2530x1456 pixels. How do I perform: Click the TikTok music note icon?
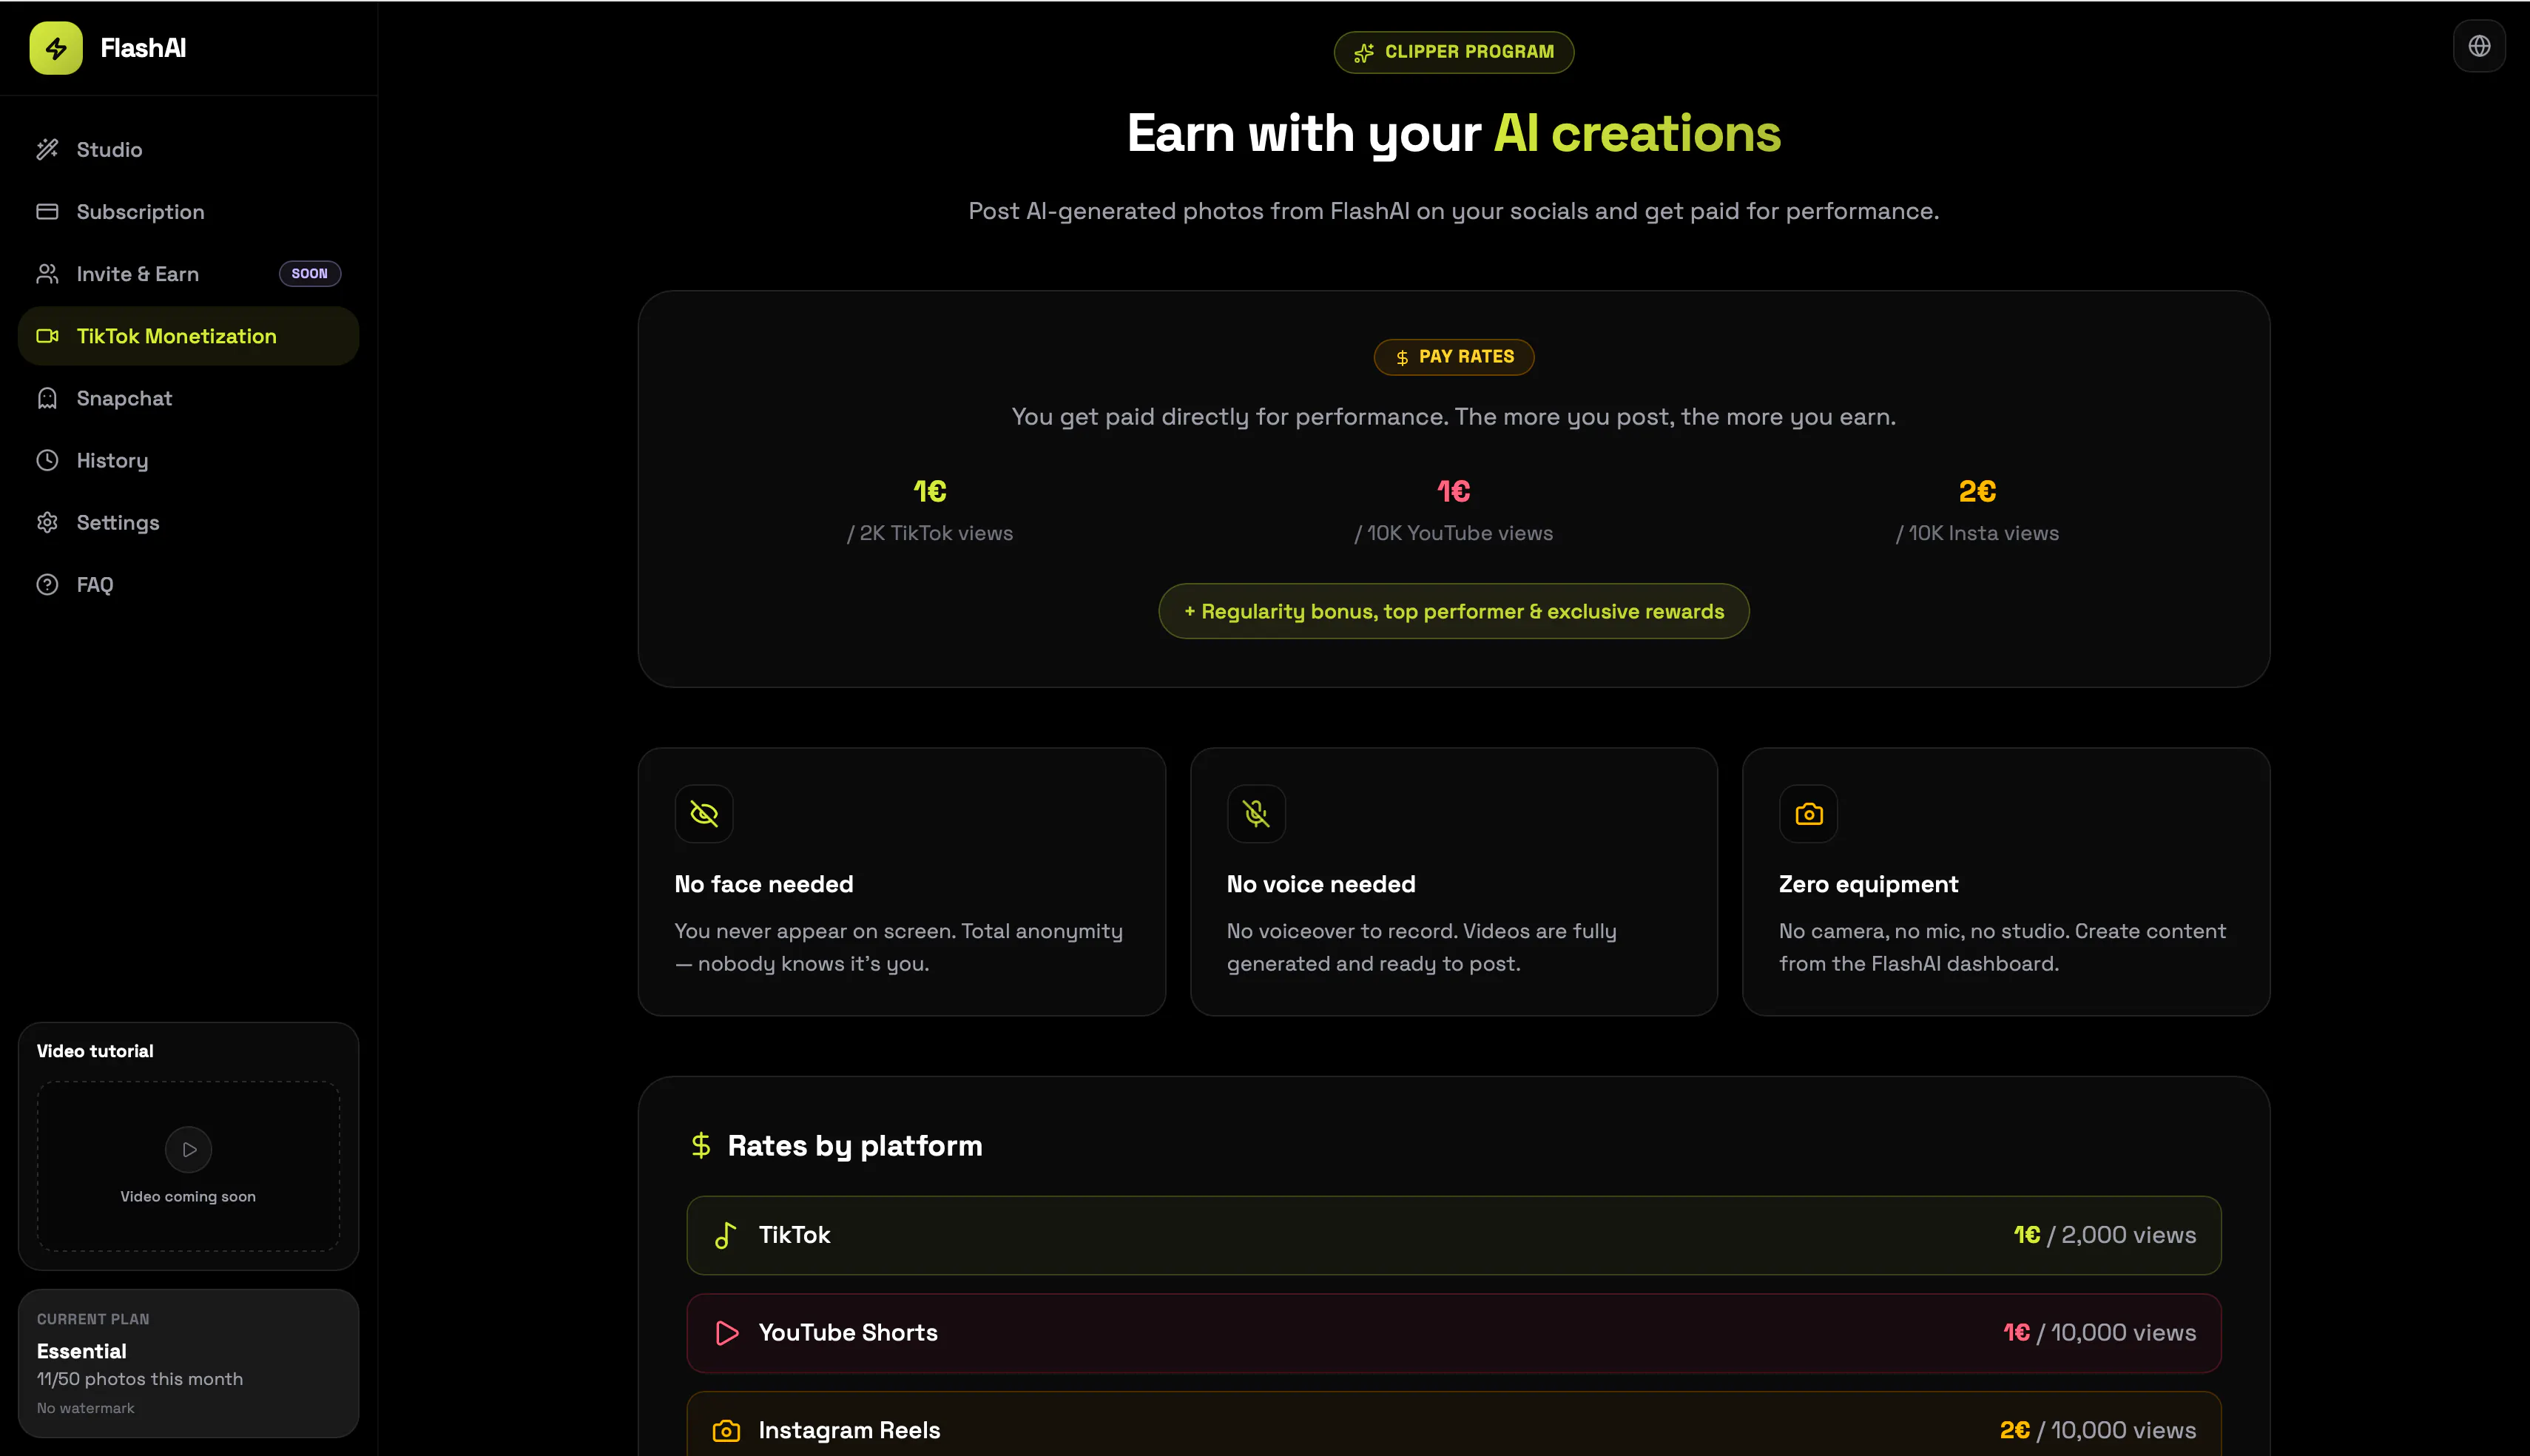click(x=726, y=1236)
